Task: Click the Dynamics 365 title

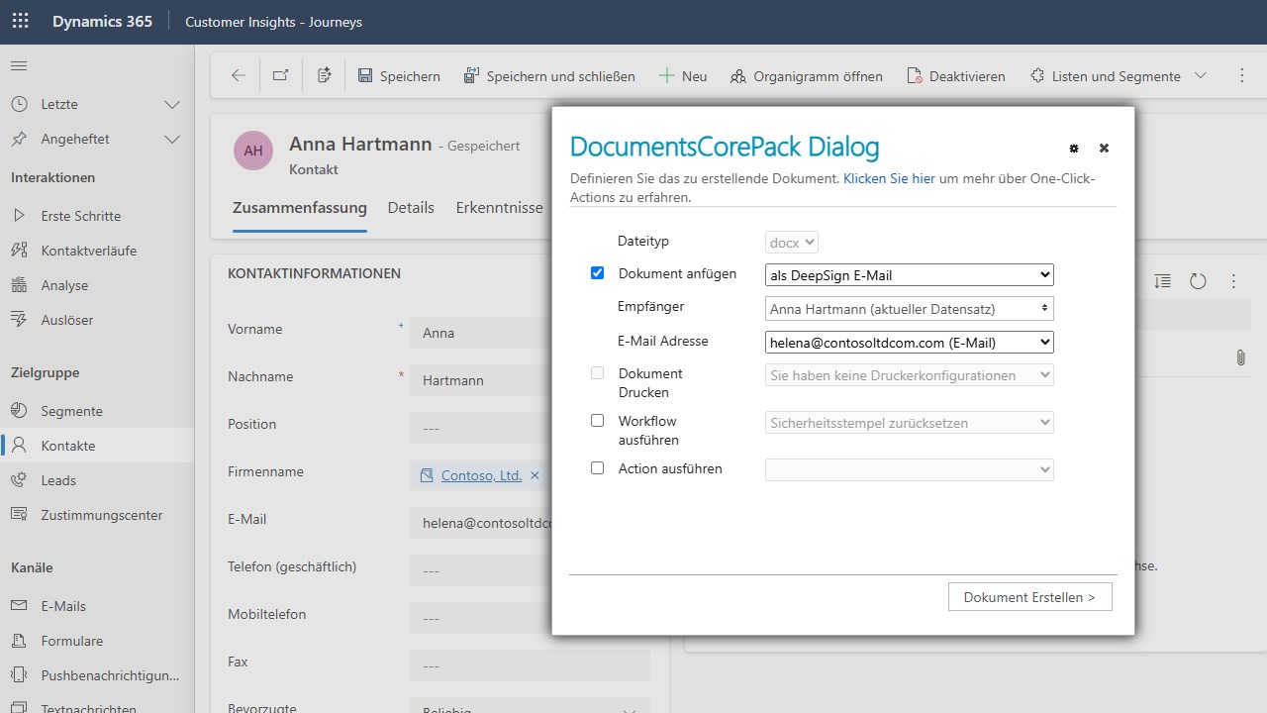Action: coord(102,21)
